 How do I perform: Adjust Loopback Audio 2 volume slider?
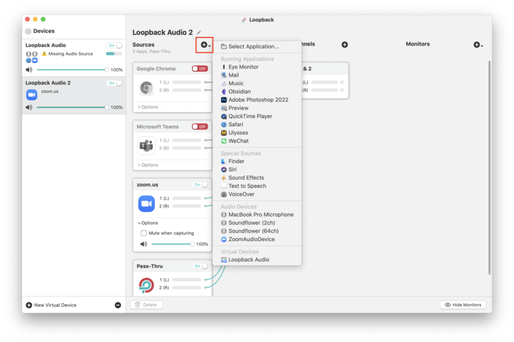click(x=73, y=107)
